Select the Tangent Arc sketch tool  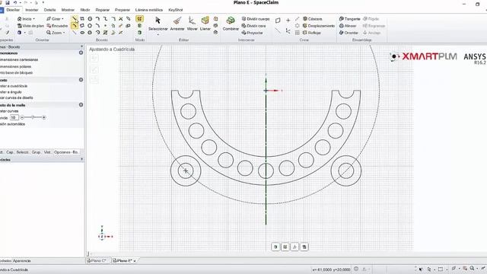pyautogui.click(x=97, y=19)
